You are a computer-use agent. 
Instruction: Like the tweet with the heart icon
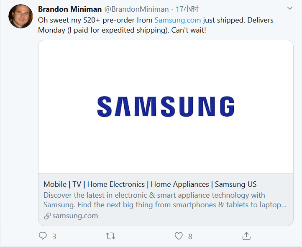179,236
